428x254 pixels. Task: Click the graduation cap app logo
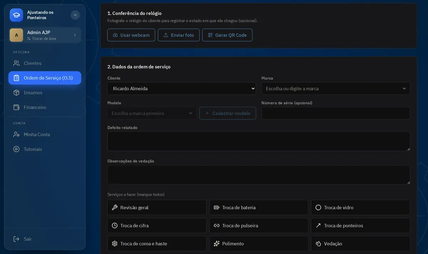point(16,15)
